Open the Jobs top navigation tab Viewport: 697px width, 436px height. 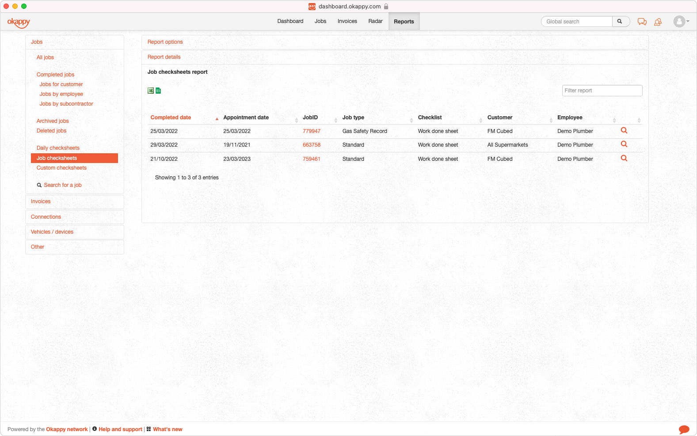pyautogui.click(x=320, y=21)
